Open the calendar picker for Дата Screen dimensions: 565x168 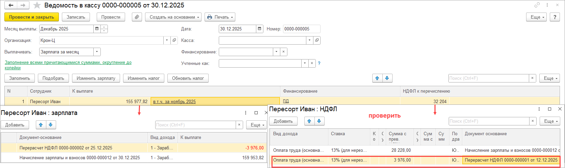pyautogui.click(x=259, y=29)
